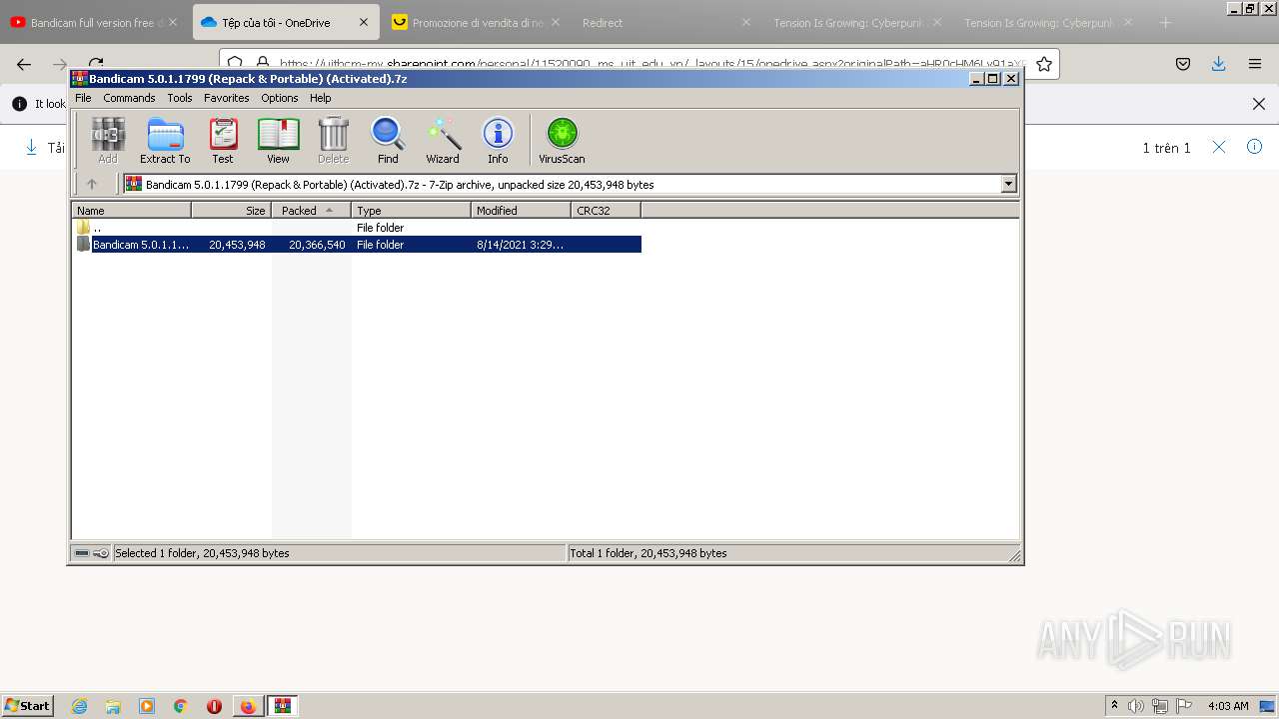Expand the archive path dropdown

click(1008, 184)
